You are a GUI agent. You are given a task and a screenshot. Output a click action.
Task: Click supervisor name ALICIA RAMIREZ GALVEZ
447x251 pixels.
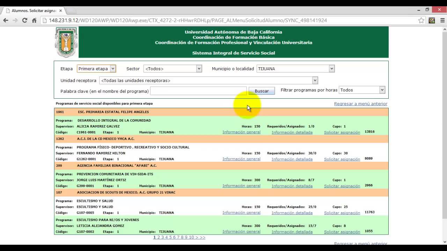(98, 127)
